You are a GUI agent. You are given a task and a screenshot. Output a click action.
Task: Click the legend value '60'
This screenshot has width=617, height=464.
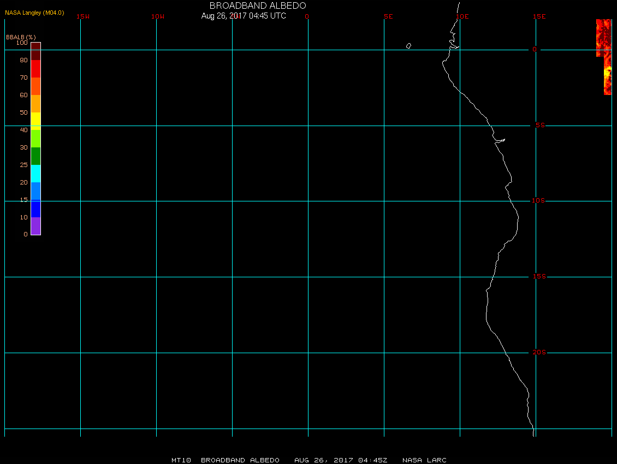coord(24,95)
